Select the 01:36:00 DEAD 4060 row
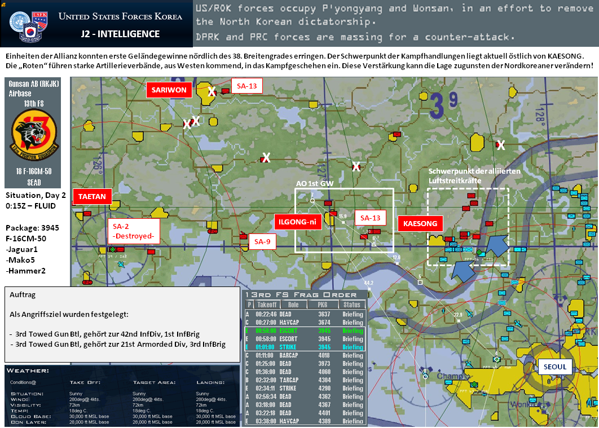599x428 pixels. pyautogui.click(x=305, y=372)
